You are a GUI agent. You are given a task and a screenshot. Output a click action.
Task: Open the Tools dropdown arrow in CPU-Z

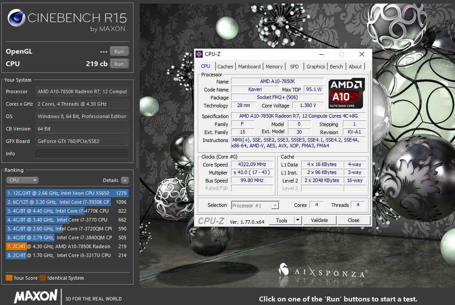(298, 220)
